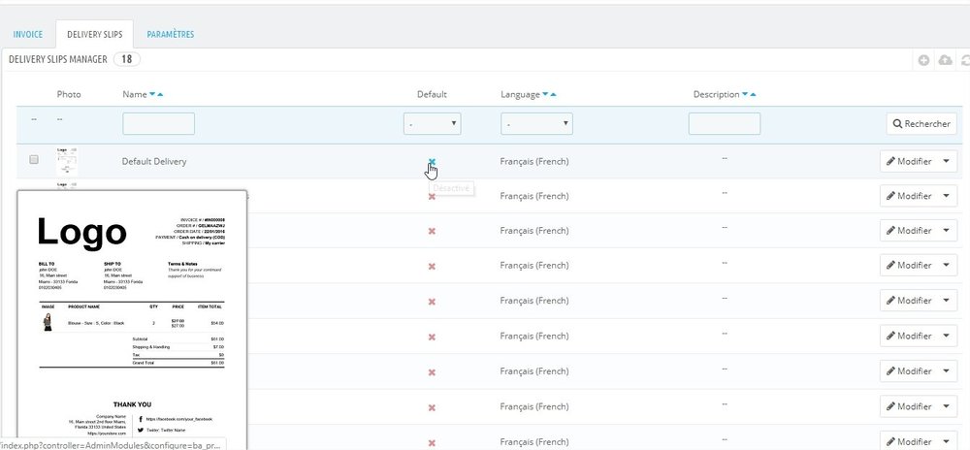970x450 pixels.
Task: Click the '18' count badge
Action: click(127, 59)
